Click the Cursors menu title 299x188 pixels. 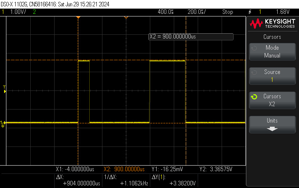tap(272, 37)
